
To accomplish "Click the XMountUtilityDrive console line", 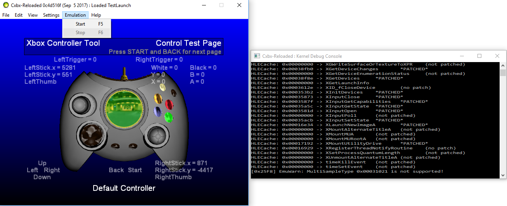I will click(x=340, y=143).
